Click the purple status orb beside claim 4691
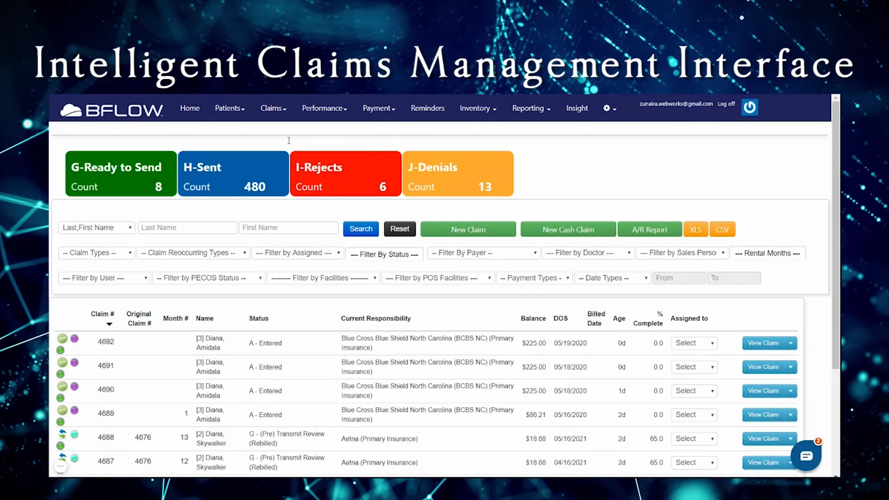Screen dimensions: 889x500 (x=74, y=362)
